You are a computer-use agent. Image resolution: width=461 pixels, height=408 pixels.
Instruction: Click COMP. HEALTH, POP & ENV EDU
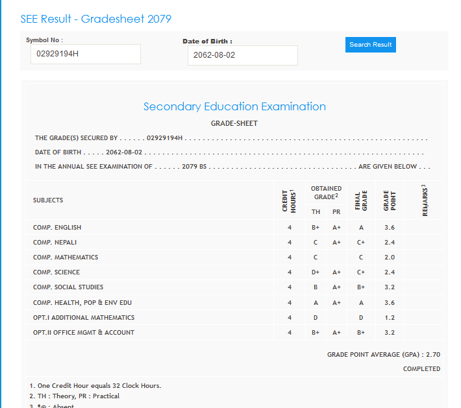(82, 303)
